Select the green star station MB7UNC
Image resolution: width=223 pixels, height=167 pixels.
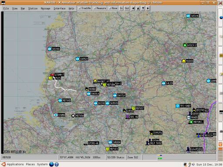coord(191,122)
